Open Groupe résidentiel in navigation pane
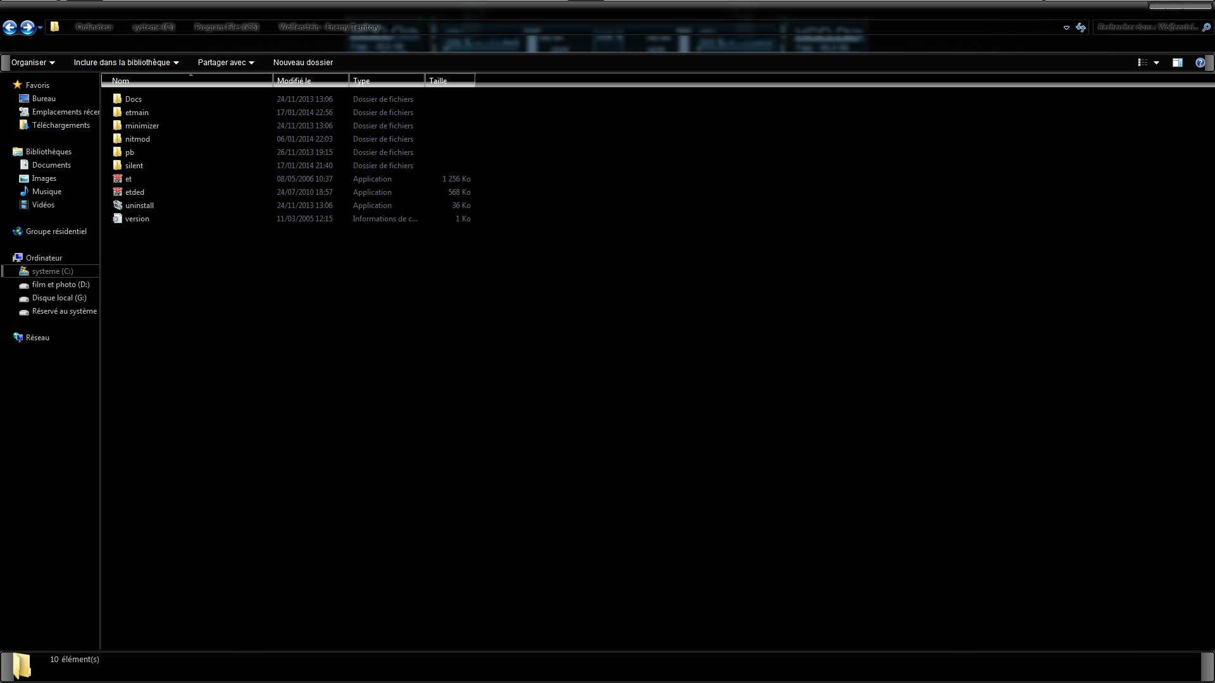The image size is (1215, 683). 56,231
